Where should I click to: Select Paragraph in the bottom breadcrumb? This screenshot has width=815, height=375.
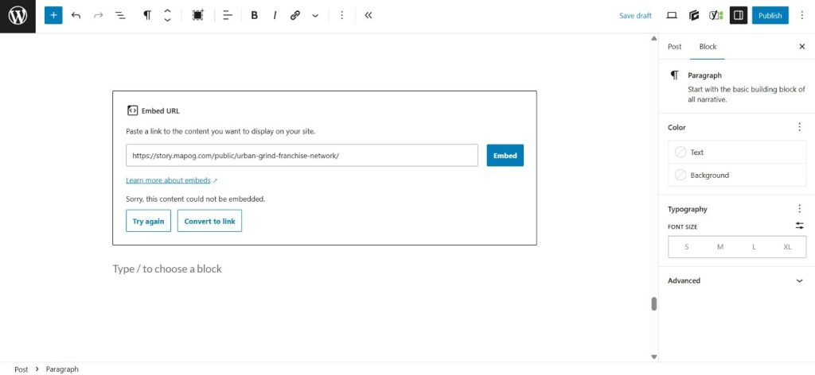[62, 369]
